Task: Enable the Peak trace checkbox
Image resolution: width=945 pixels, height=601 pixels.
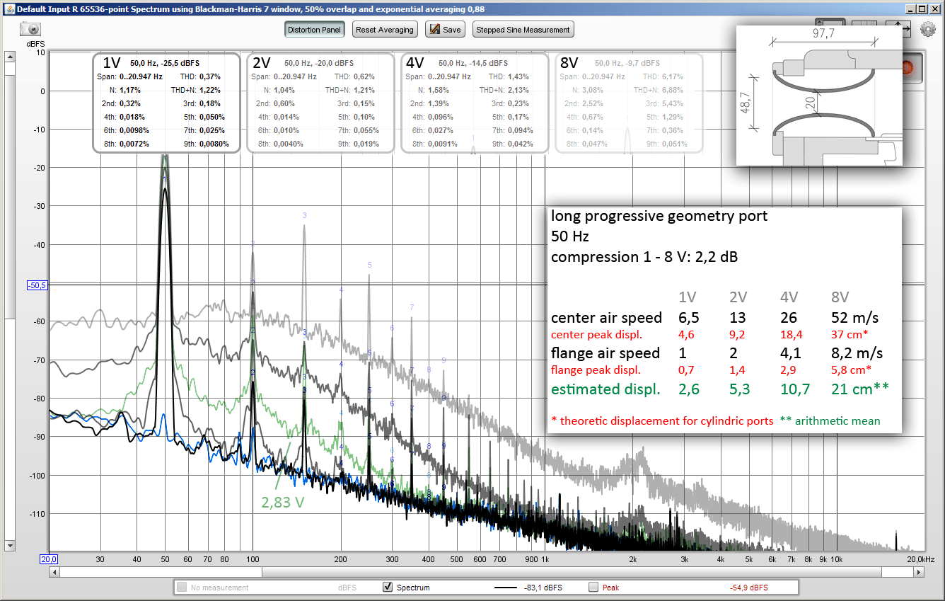Action: pos(593,587)
